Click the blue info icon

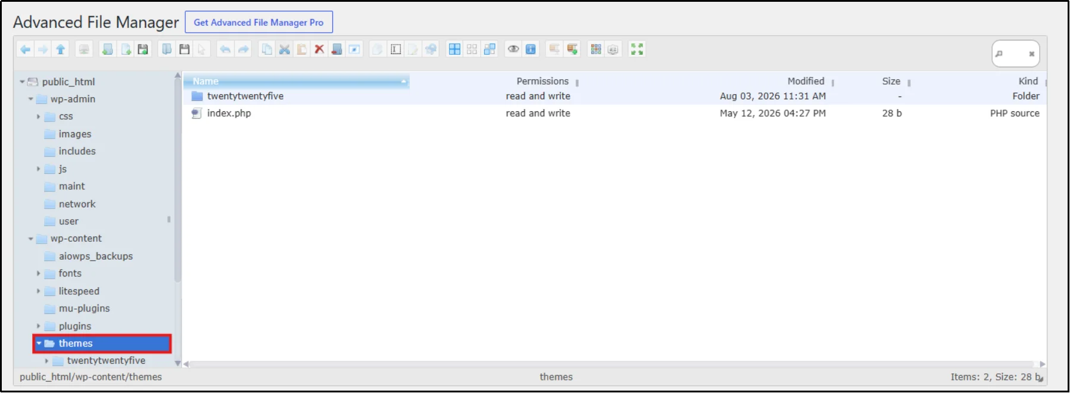tap(531, 49)
